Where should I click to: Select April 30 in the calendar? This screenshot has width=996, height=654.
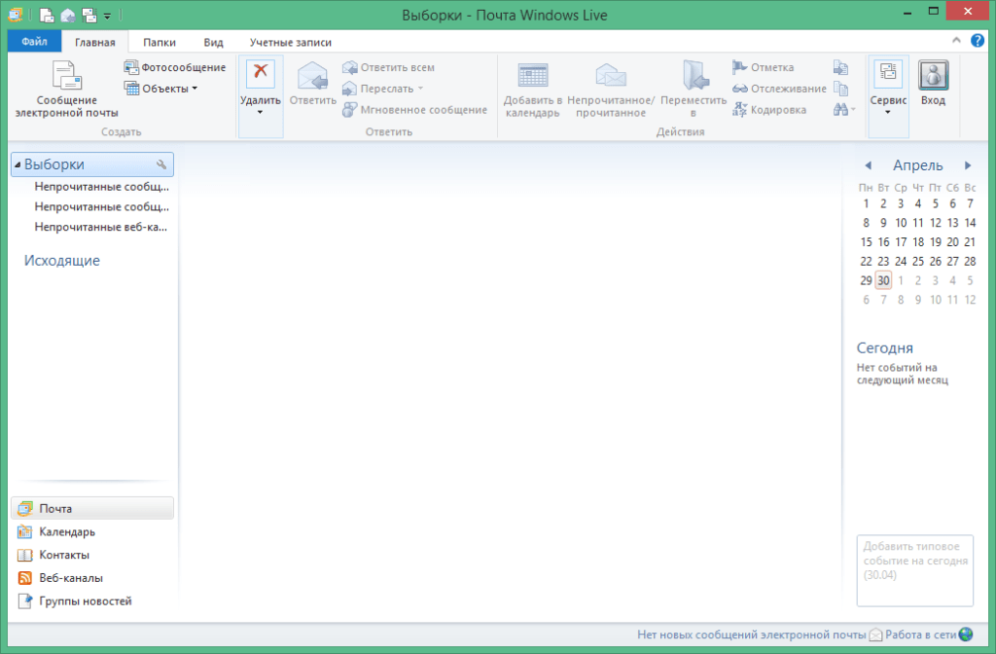[882, 280]
